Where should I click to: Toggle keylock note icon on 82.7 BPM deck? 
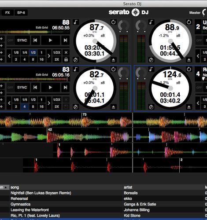[76, 69]
